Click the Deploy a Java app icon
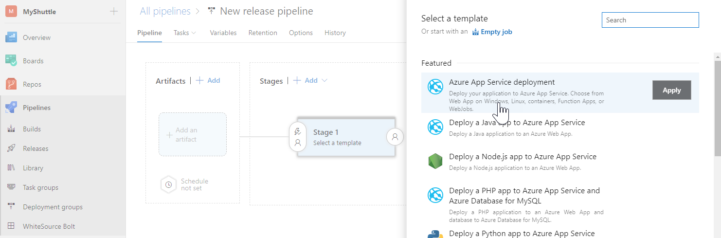721x238 pixels. [435, 127]
